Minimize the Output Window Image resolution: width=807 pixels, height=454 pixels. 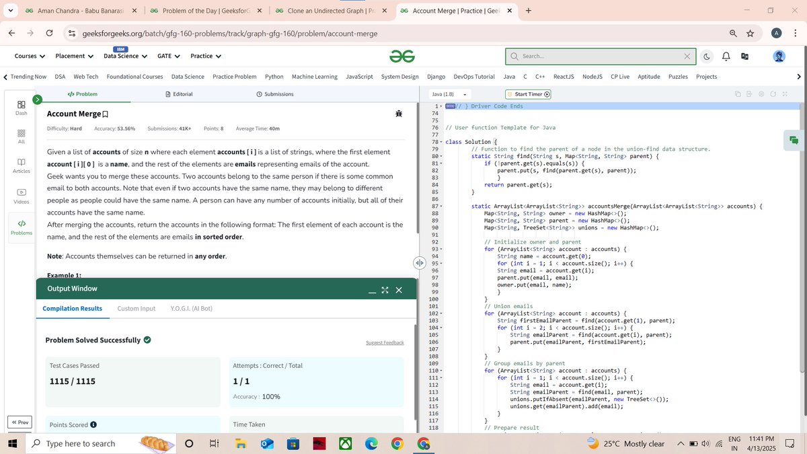[372, 291]
